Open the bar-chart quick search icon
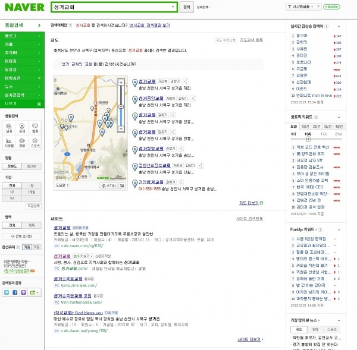Screen dimensions: 357x350 9,143
